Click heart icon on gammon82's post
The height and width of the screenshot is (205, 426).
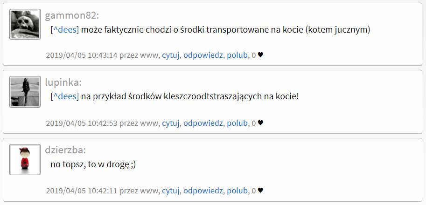point(260,55)
